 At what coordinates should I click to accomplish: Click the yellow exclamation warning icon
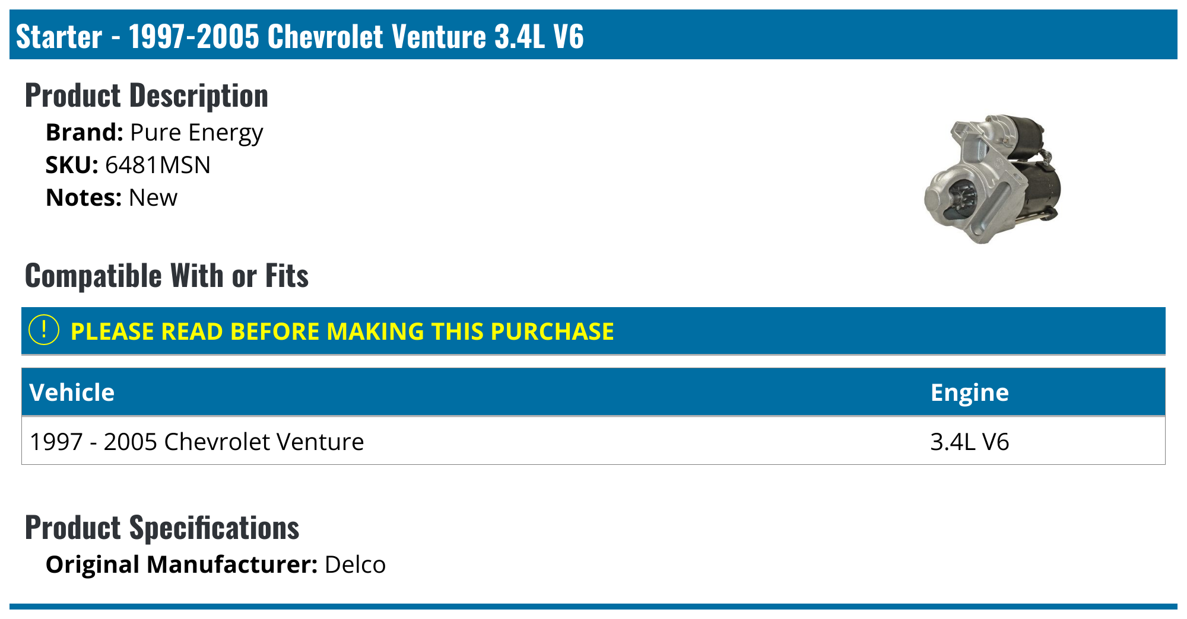(44, 330)
